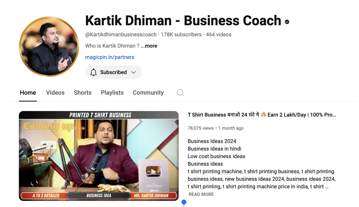Open the Shorts tab
This screenshot has width=359, height=207.
[83, 93]
